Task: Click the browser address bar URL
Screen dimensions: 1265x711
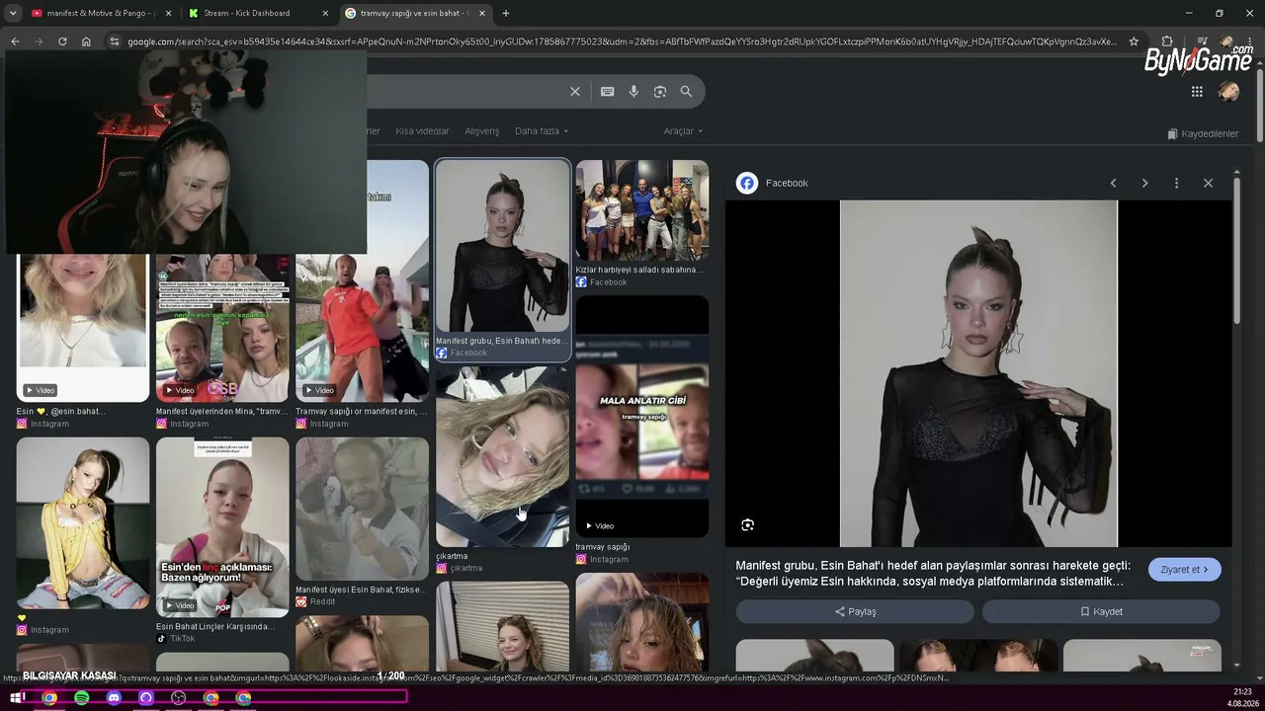Action: (622, 41)
